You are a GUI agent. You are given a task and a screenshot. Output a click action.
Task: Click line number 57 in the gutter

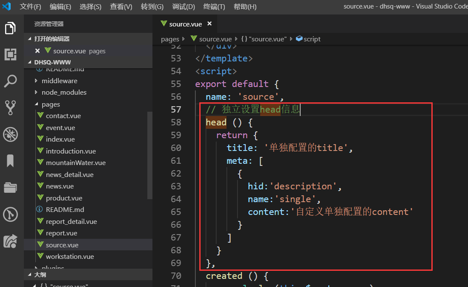click(176, 110)
